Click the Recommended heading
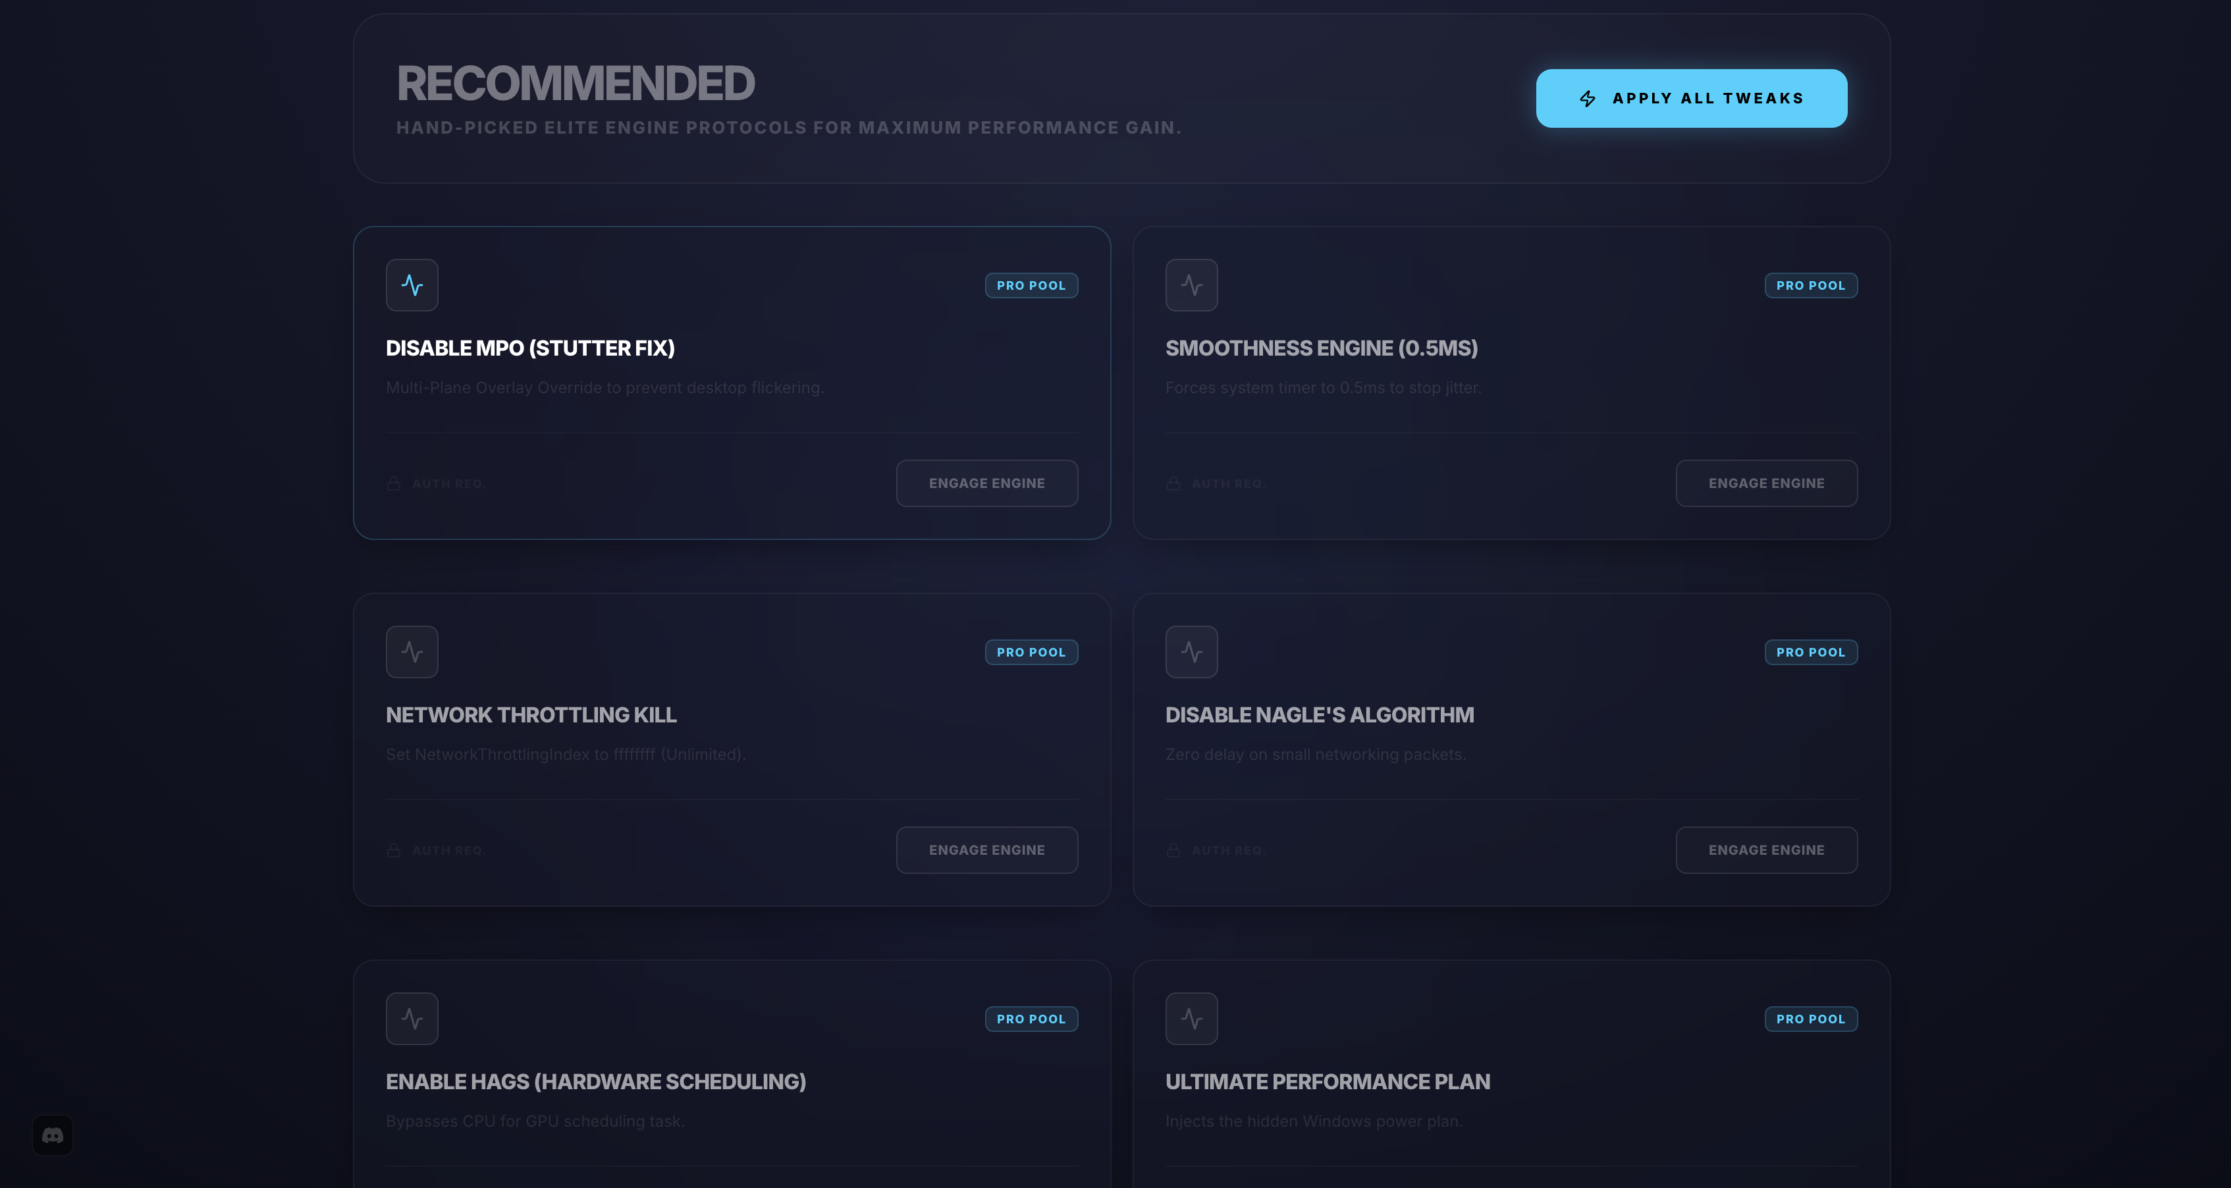 coord(575,83)
